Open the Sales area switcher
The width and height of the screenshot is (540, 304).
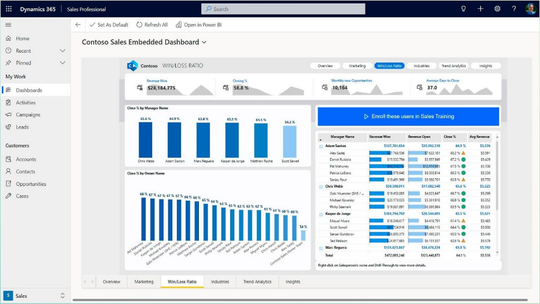click(62, 295)
